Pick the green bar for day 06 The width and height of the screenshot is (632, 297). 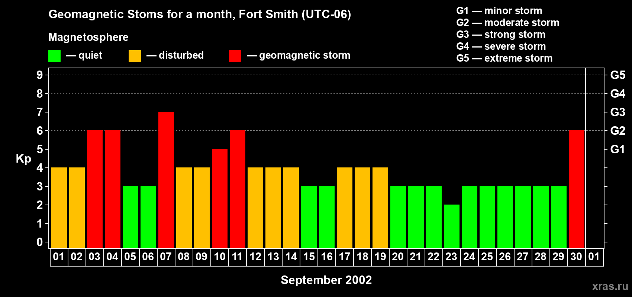pyautogui.click(x=148, y=217)
